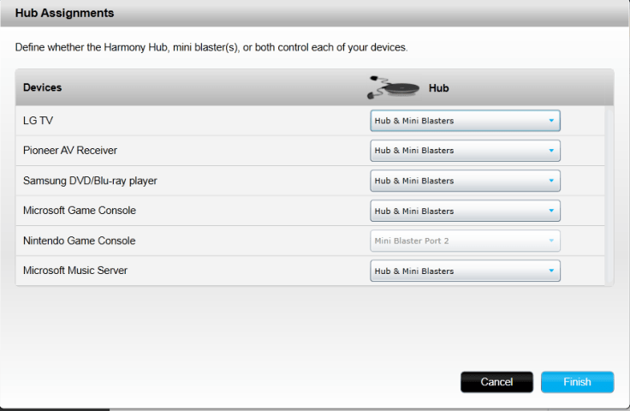Open Samsung DVD/Blu-ray player assignment dropdown
Viewport: 630px width, 411px height.
pos(465,181)
